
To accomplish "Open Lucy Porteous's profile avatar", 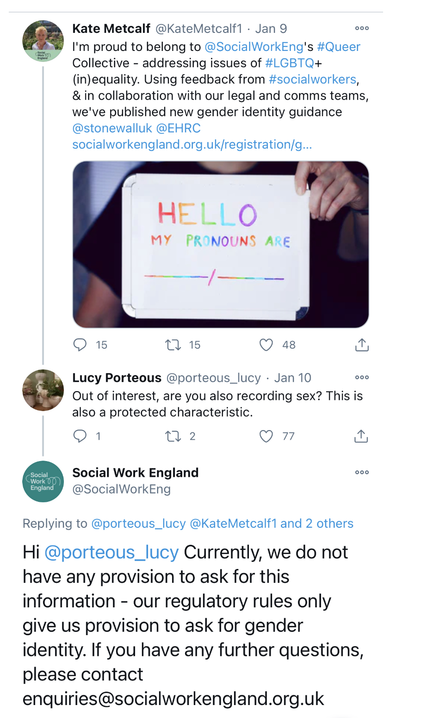I will (43, 390).
